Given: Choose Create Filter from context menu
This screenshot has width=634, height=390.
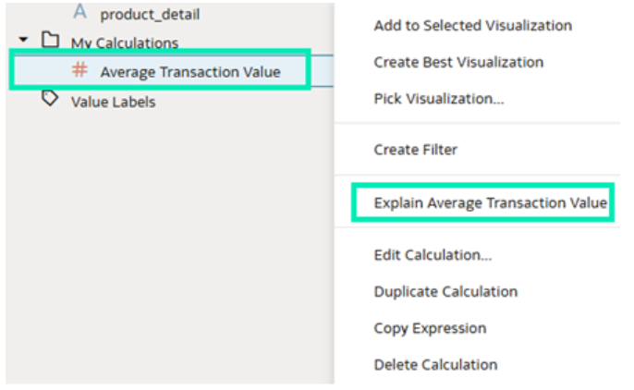Looking at the screenshot, I should pyautogui.click(x=415, y=150).
